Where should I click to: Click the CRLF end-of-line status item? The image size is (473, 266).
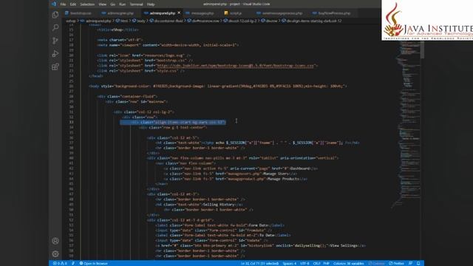(x=316, y=263)
